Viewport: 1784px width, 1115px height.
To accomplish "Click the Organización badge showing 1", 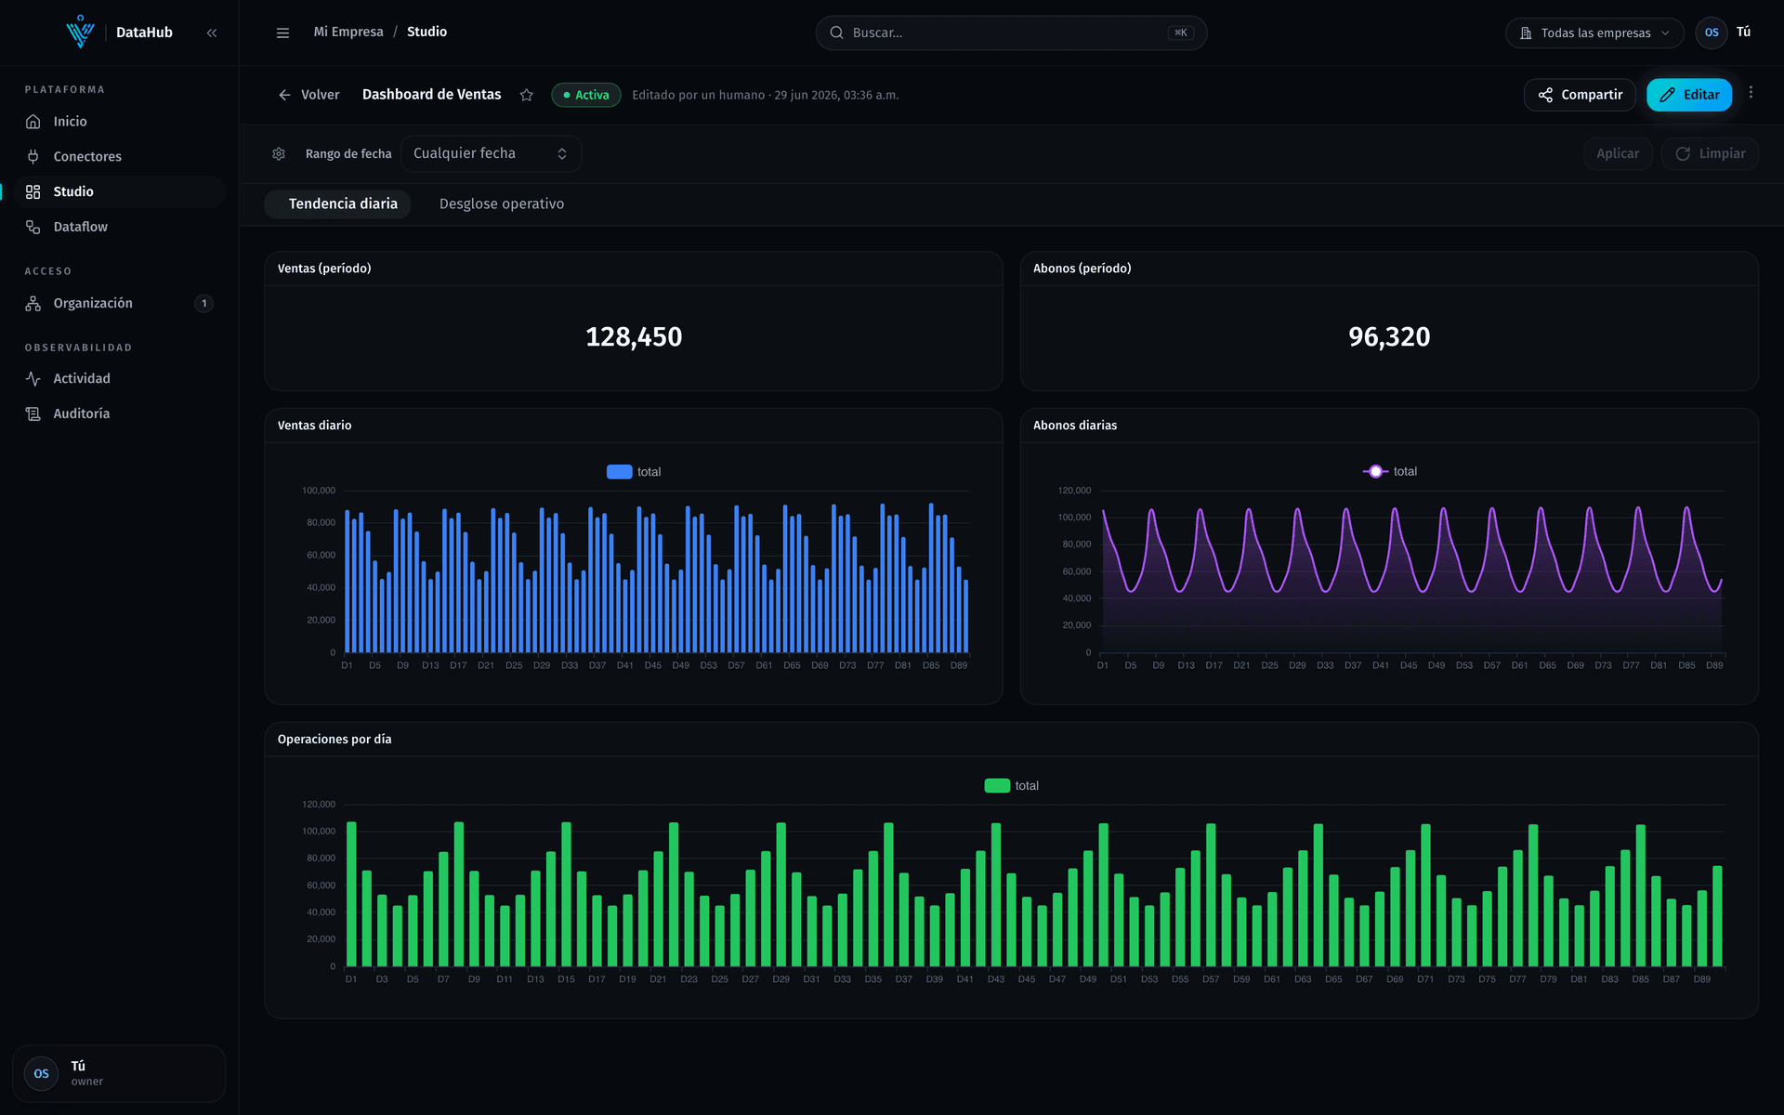I will (x=204, y=303).
